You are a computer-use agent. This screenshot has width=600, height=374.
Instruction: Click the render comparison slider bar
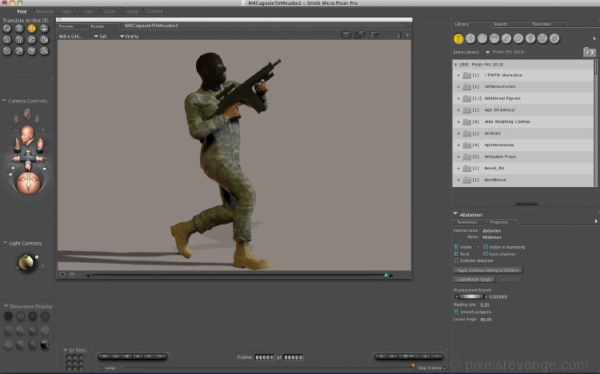(240, 276)
